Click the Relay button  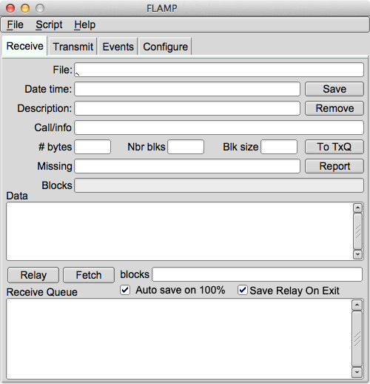click(33, 275)
